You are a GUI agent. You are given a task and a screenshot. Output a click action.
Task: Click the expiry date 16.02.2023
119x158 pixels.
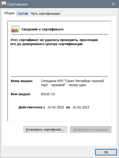pyautogui.click(x=81, y=107)
